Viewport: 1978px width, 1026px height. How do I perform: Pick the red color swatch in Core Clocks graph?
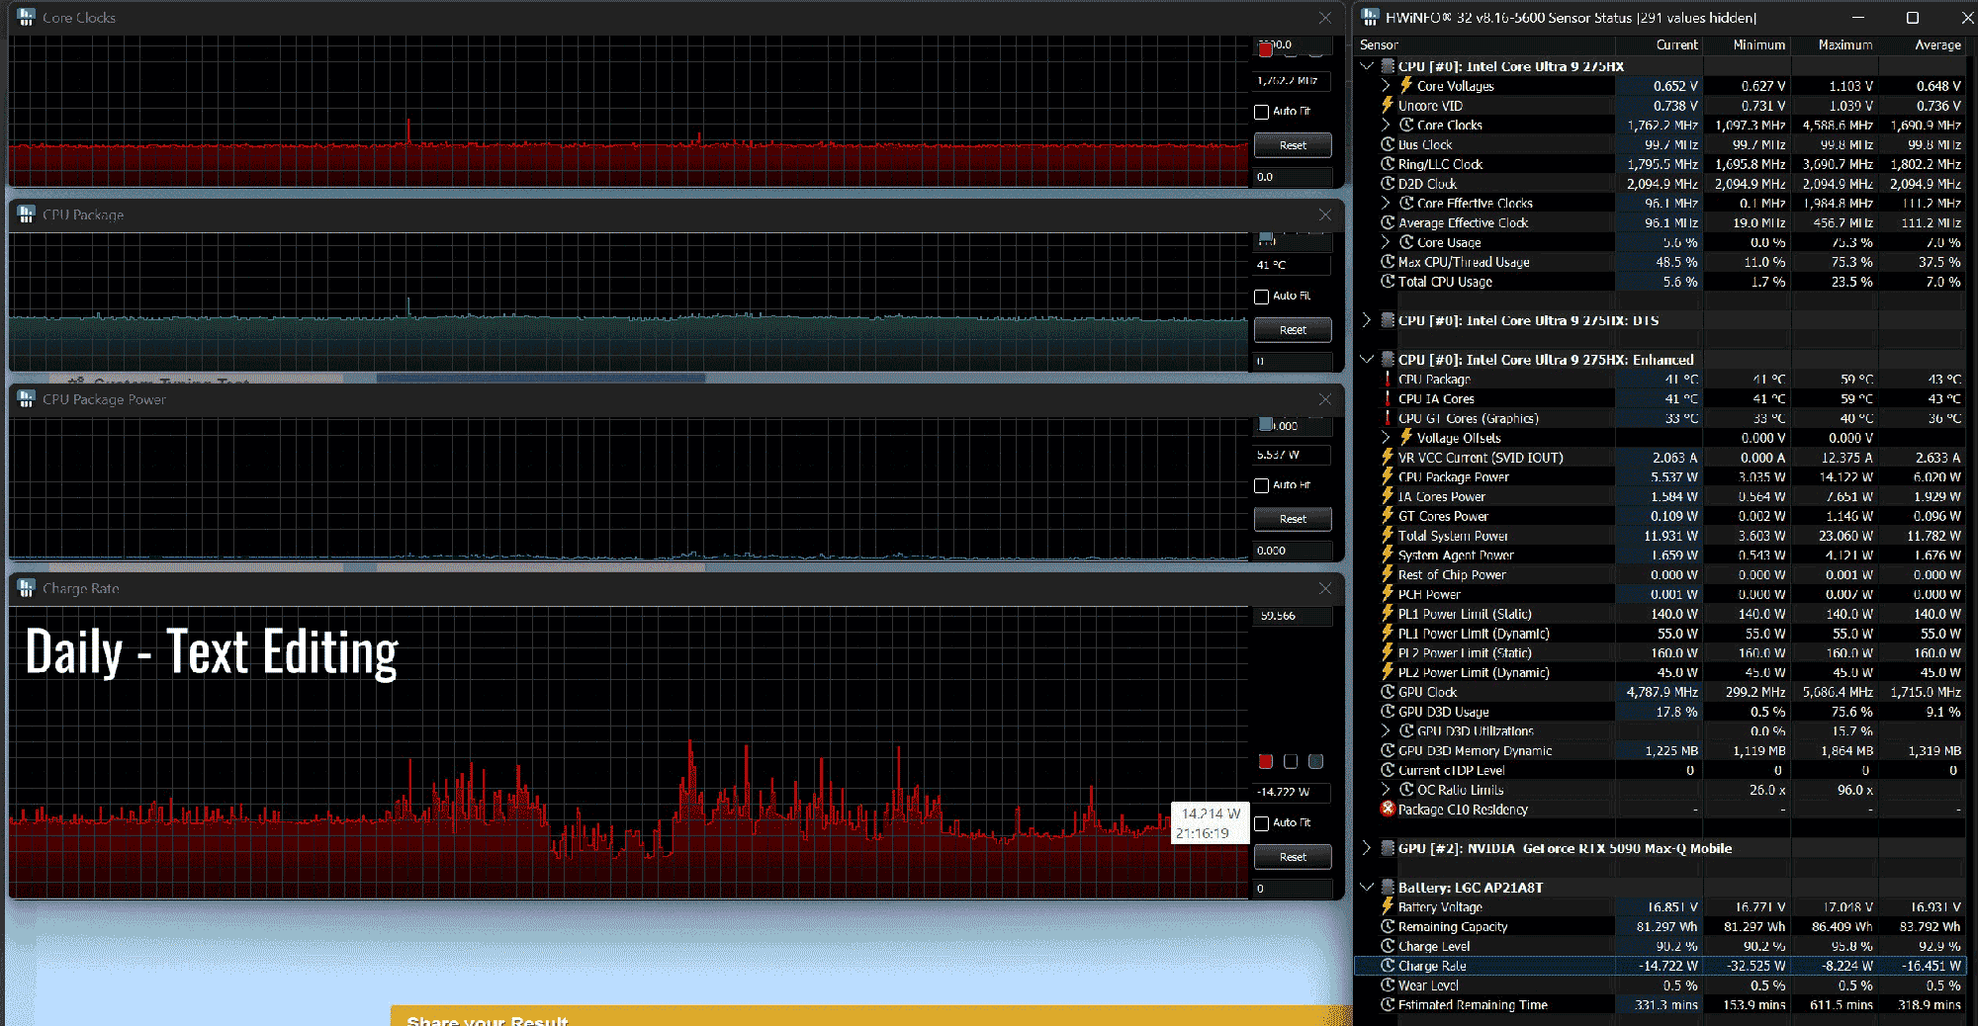(1265, 49)
